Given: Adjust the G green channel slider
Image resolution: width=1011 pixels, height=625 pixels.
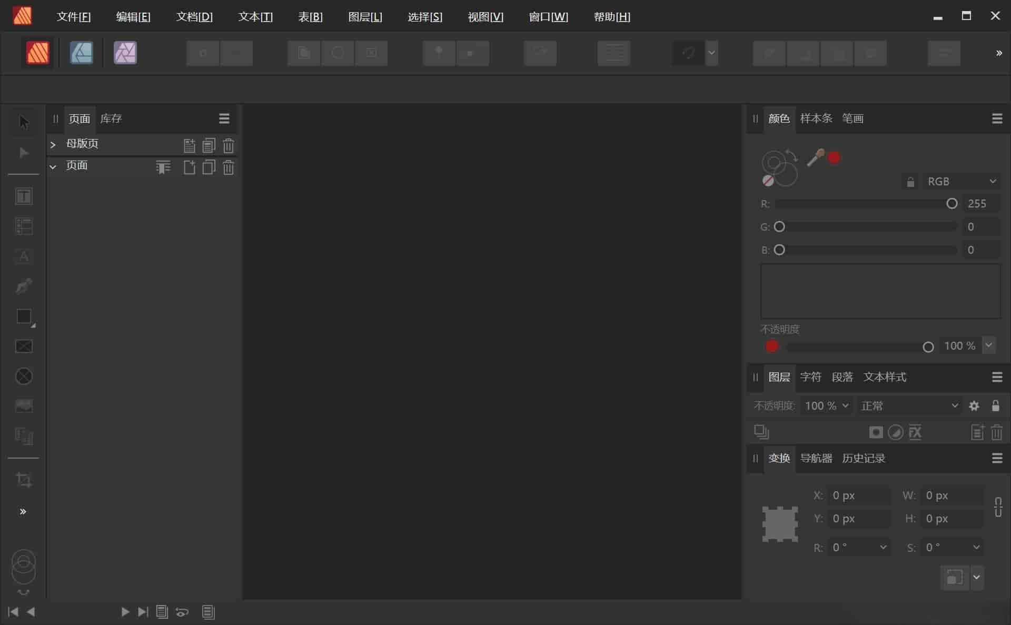Looking at the screenshot, I should [866, 227].
